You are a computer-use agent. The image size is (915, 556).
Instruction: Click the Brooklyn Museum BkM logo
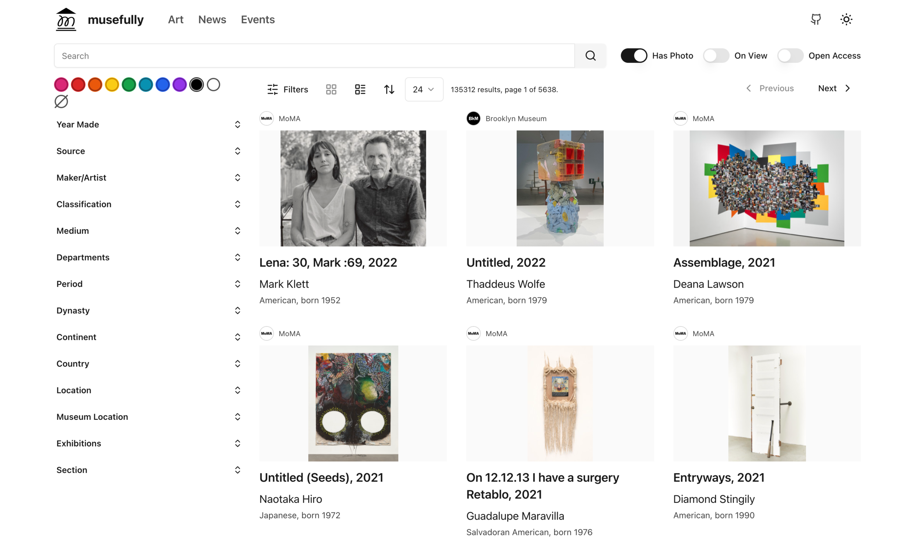[x=473, y=119]
